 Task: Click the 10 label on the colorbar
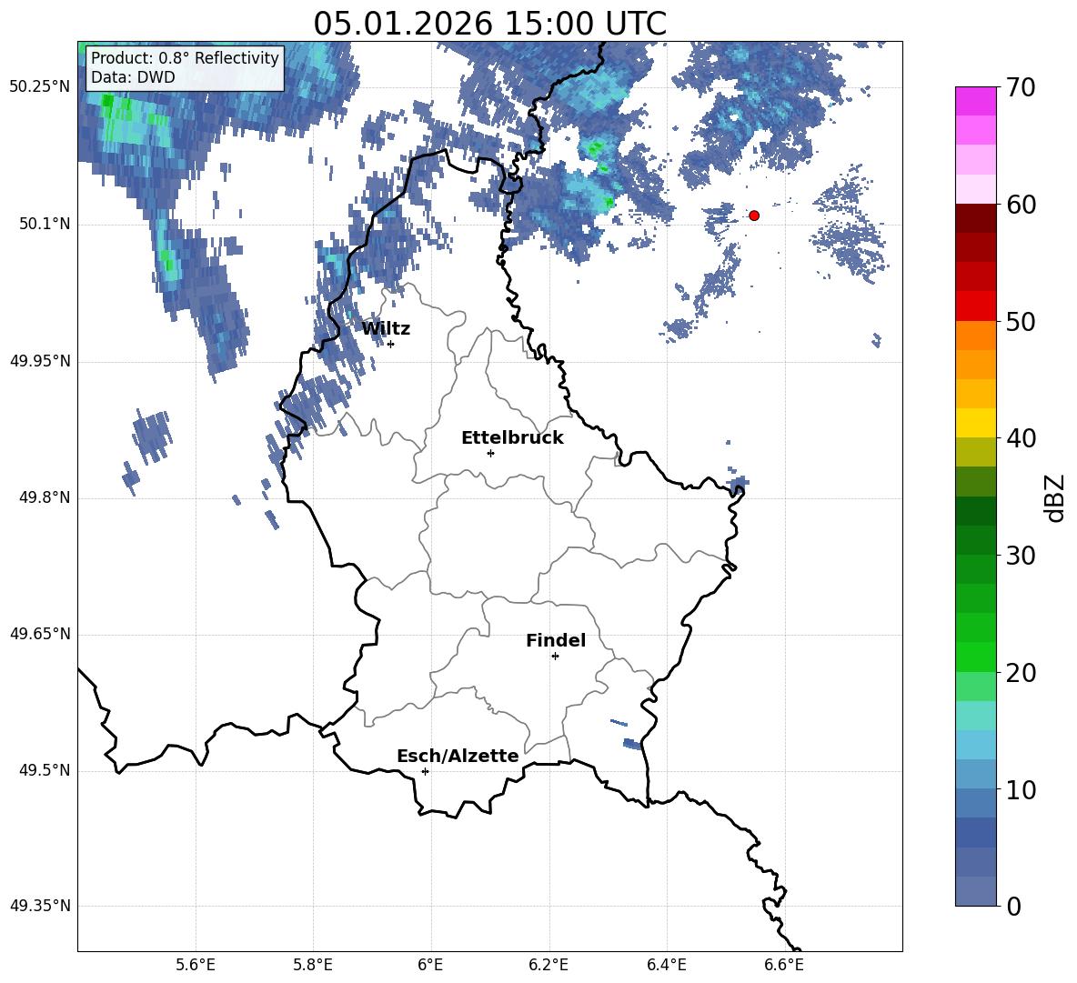coord(1021,789)
